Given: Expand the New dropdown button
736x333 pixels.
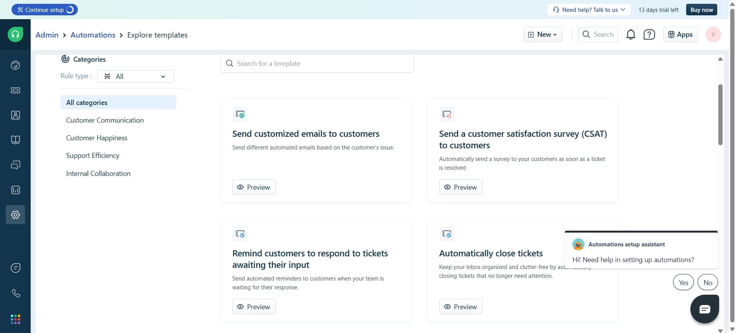Looking at the screenshot, I should (x=543, y=34).
